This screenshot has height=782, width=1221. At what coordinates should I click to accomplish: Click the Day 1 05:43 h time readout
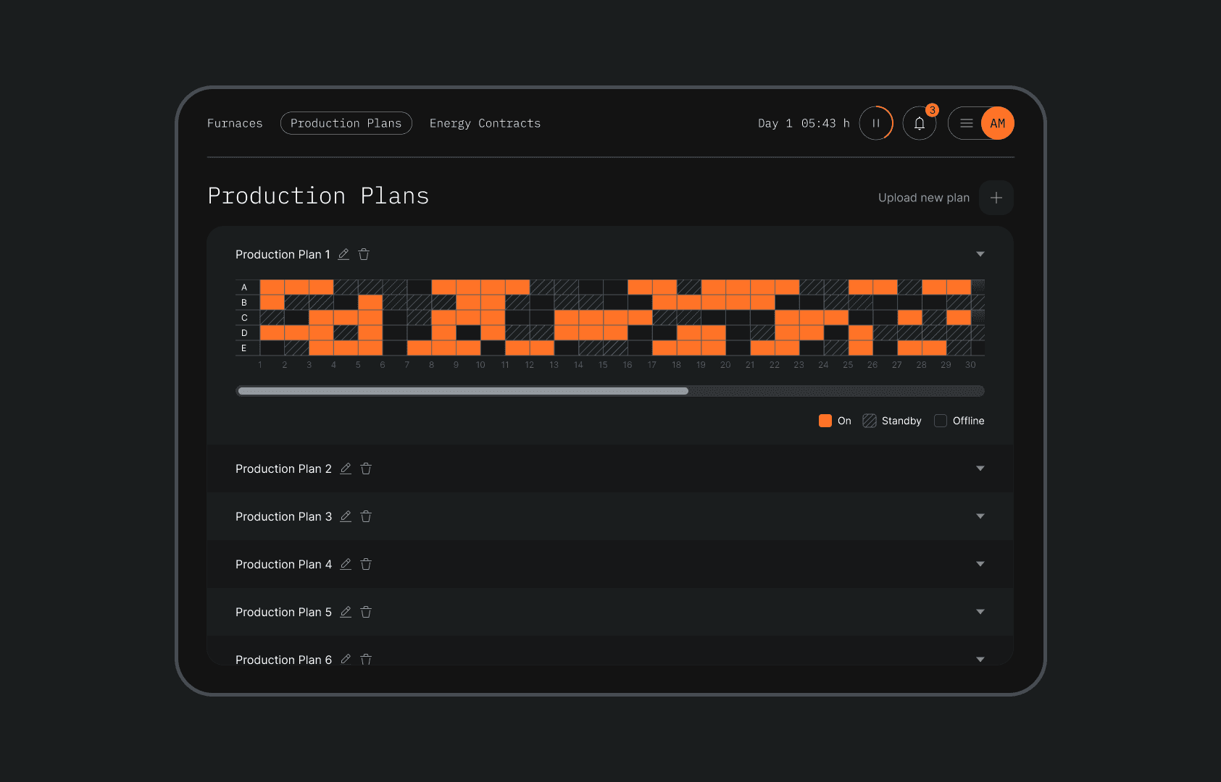point(804,123)
